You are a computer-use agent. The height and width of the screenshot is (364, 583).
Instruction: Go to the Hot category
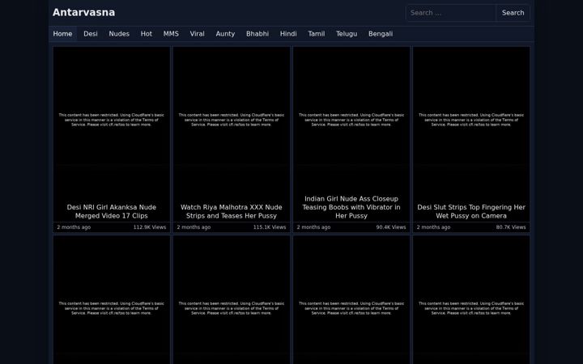pyautogui.click(x=146, y=34)
